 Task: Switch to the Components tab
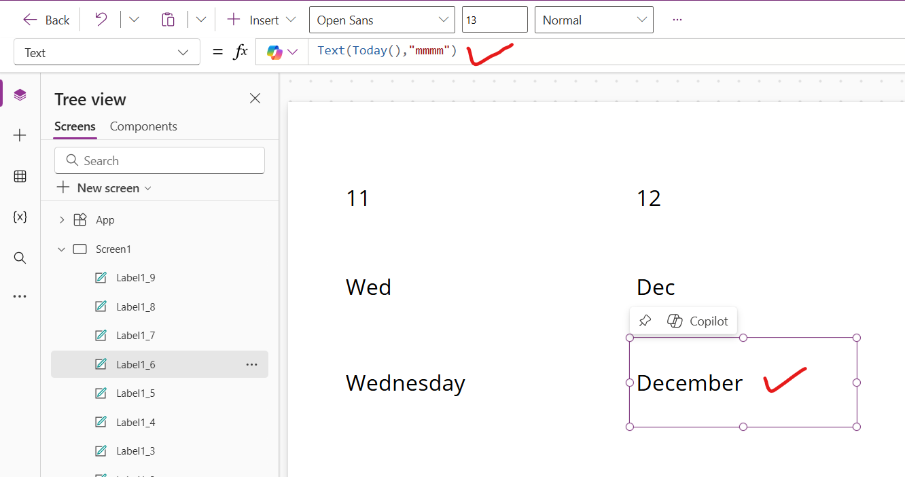click(x=143, y=126)
